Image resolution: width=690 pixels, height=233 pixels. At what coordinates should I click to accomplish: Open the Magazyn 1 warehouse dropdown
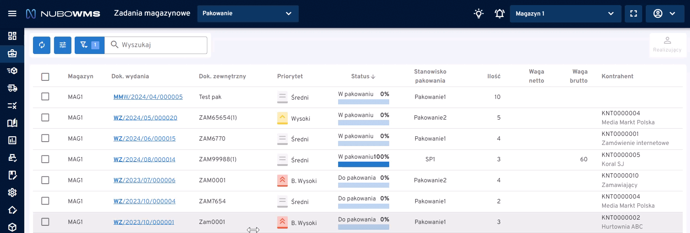pyautogui.click(x=565, y=14)
